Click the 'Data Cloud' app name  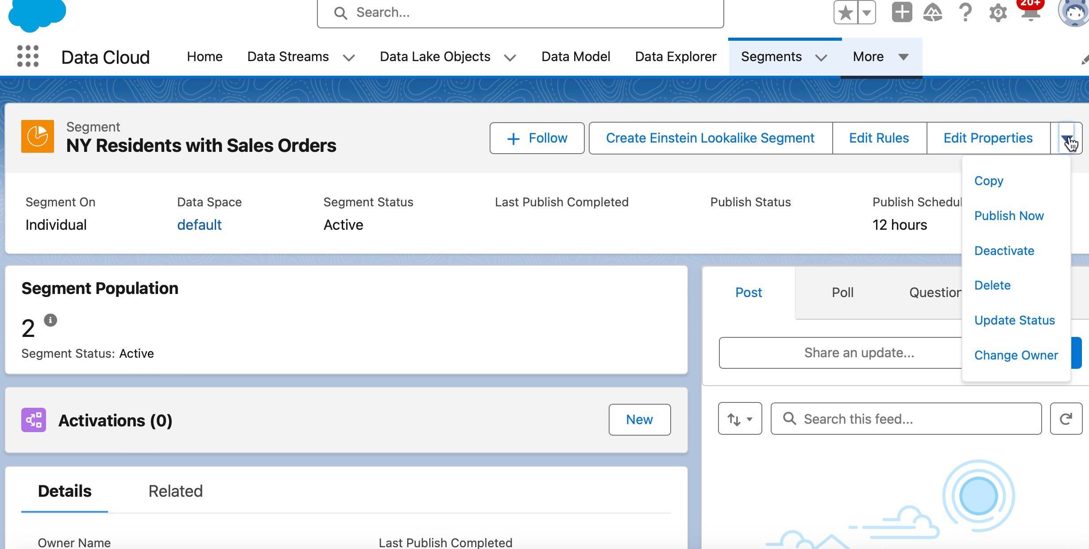[105, 57]
